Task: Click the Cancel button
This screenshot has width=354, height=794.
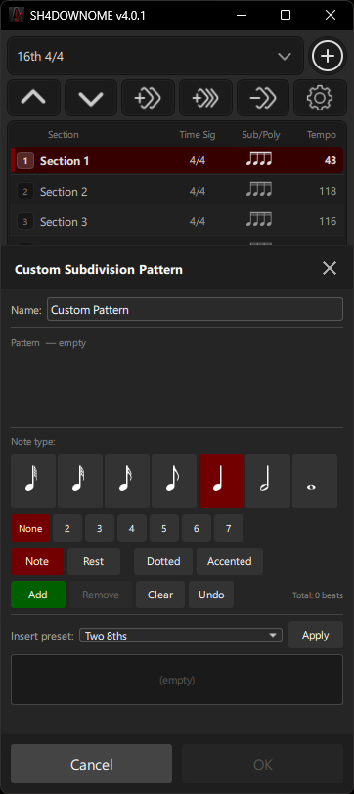Action: point(92,764)
